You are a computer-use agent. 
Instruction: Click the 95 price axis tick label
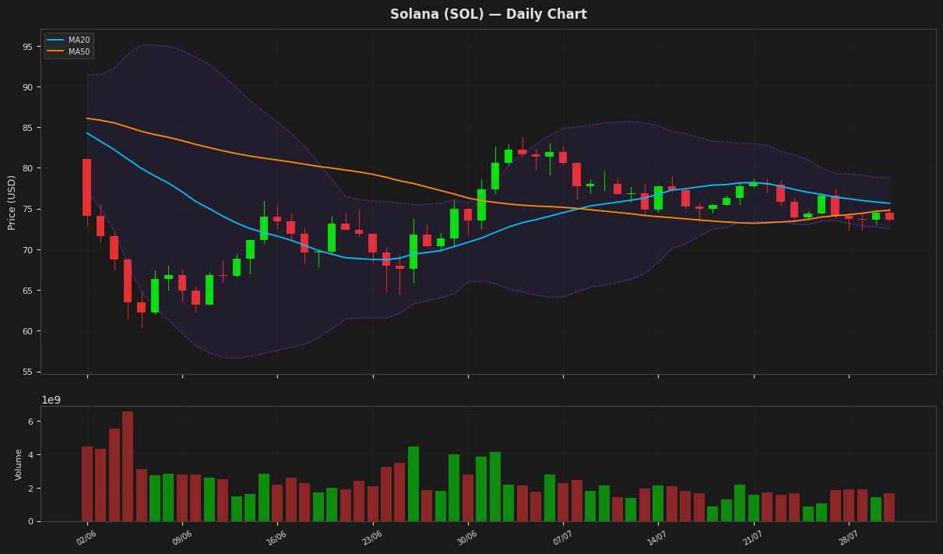[x=27, y=47]
